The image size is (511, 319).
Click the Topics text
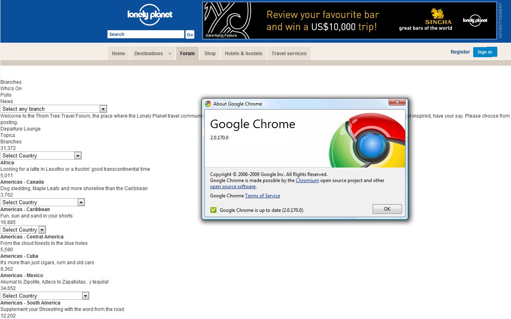pyautogui.click(x=8, y=135)
